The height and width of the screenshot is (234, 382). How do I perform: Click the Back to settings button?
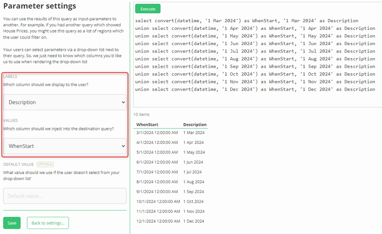point(47,223)
